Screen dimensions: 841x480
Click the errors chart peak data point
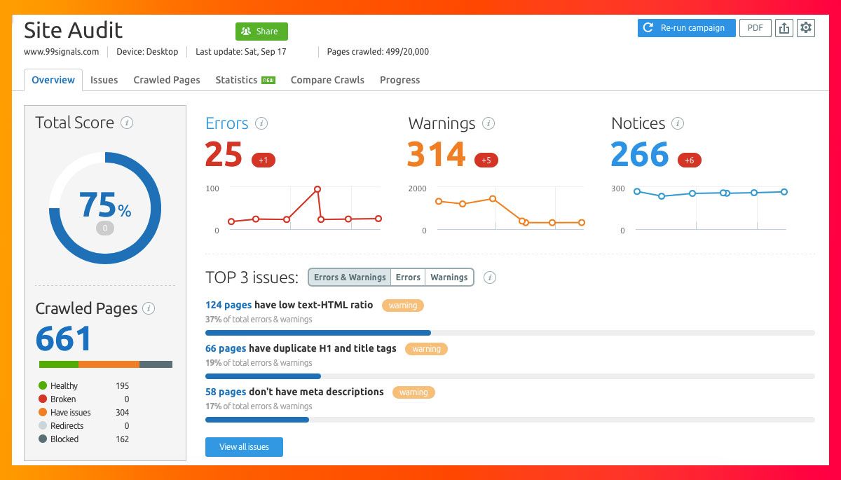pos(317,189)
